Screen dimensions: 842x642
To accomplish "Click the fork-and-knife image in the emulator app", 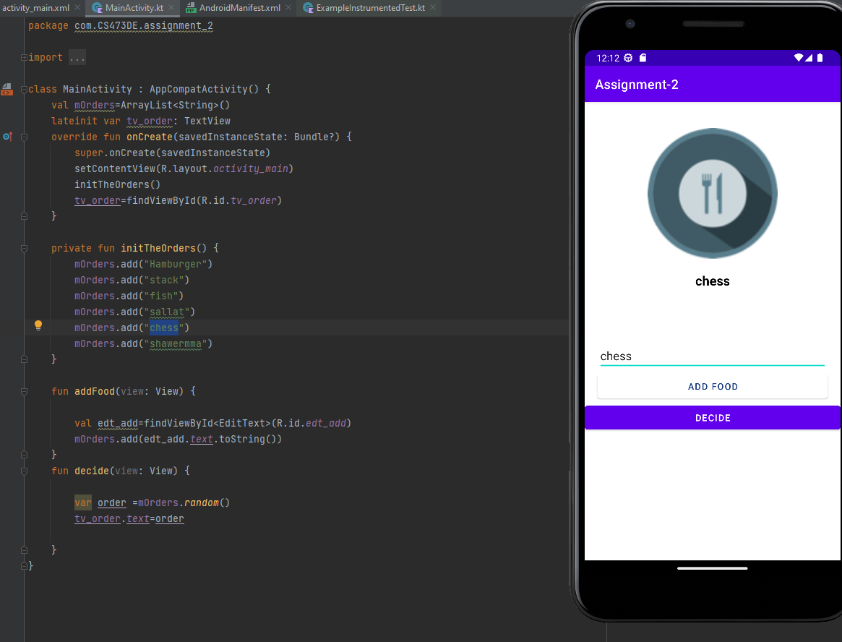I will (712, 192).
